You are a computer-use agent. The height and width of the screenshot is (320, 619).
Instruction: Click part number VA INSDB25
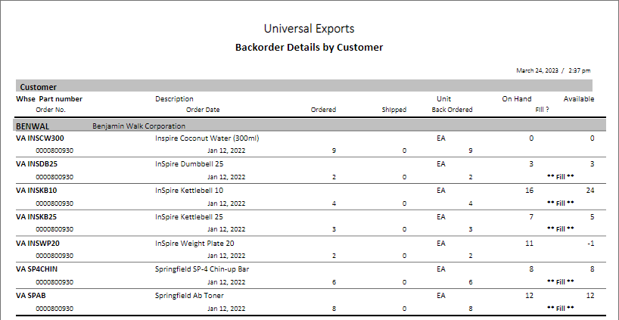[x=37, y=164]
